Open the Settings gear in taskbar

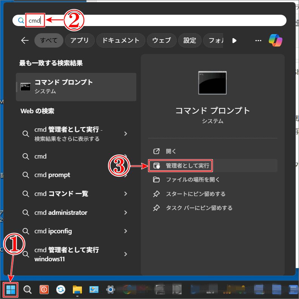click(x=110, y=290)
